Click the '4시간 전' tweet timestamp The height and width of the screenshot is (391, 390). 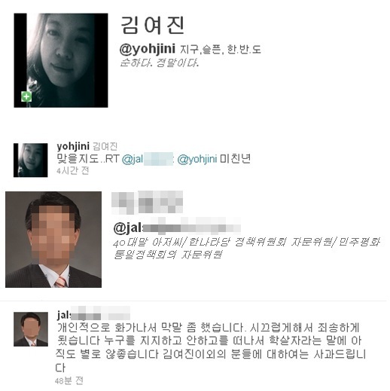pos(73,171)
